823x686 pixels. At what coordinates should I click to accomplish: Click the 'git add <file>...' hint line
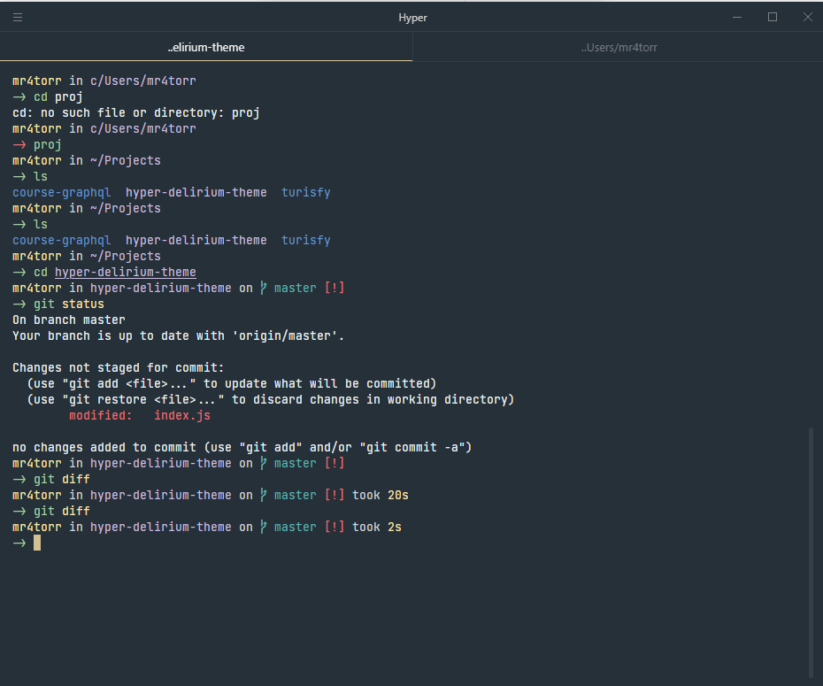(x=232, y=383)
